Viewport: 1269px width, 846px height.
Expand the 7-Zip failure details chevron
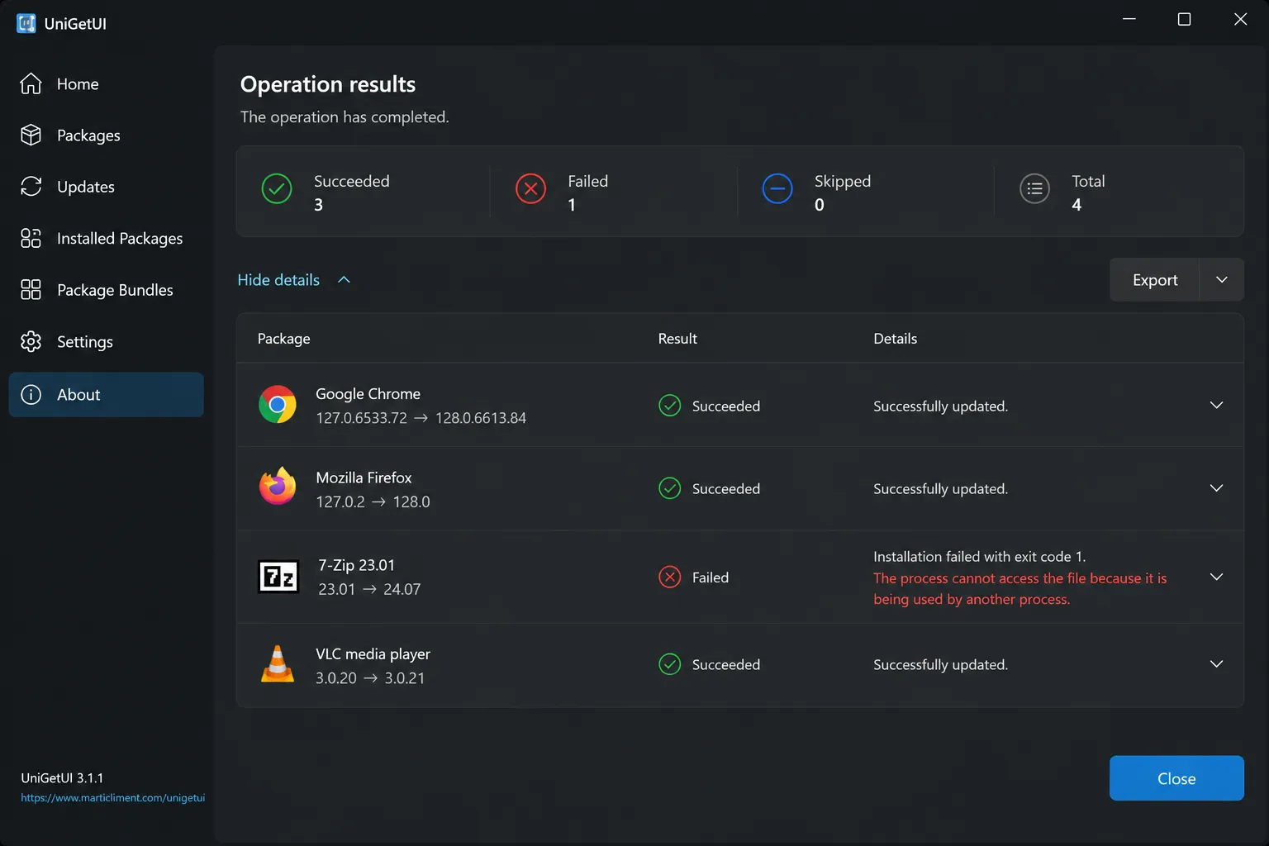click(x=1216, y=577)
